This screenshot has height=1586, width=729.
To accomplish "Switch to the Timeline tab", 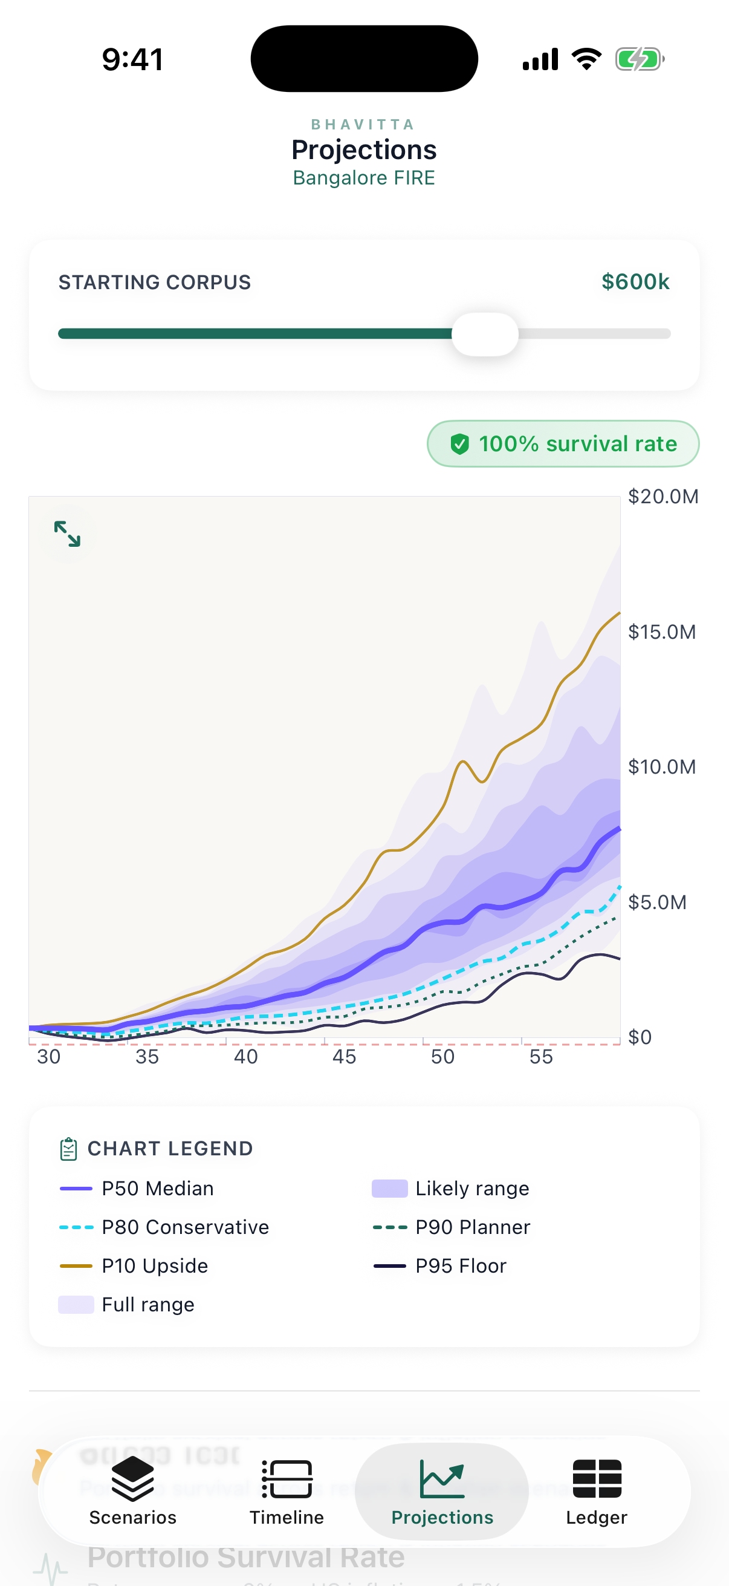I will pos(287,1491).
